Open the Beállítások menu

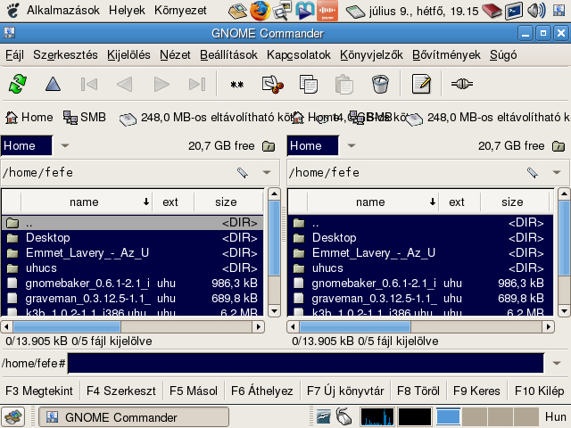tap(228, 55)
